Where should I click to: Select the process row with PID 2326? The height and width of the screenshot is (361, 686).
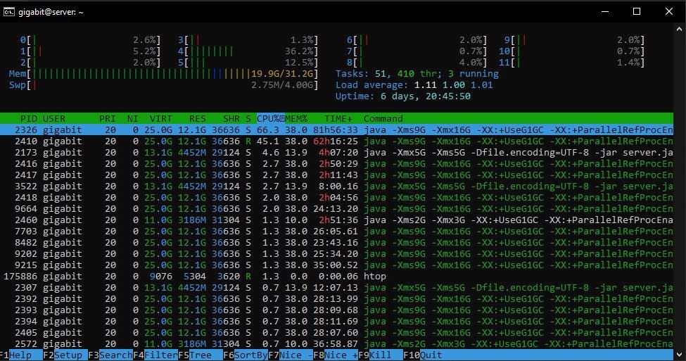[x=336, y=130]
